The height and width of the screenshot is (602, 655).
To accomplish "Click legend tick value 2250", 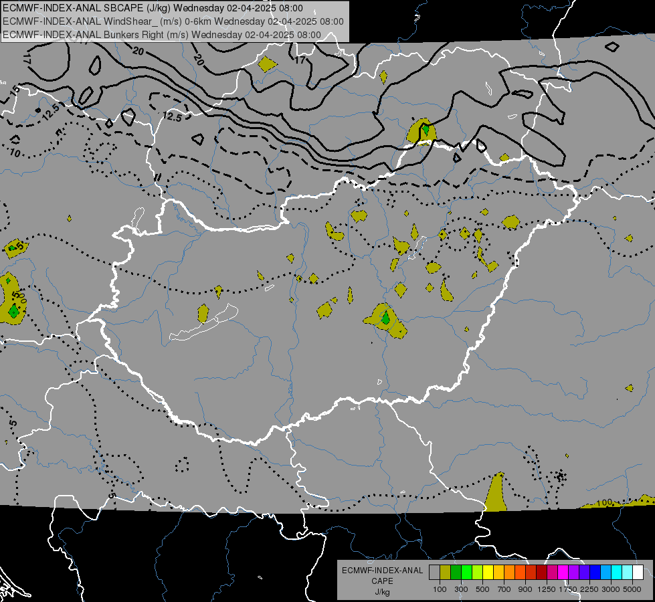I will click(x=589, y=589).
